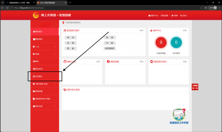Click the 所在团组织 field label
This screenshot has height=132, width=222.
[109, 48]
